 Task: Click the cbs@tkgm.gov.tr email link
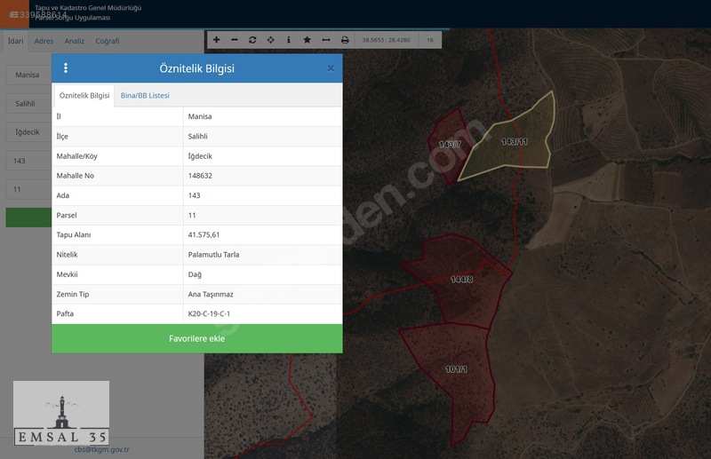click(x=101, y=449)
